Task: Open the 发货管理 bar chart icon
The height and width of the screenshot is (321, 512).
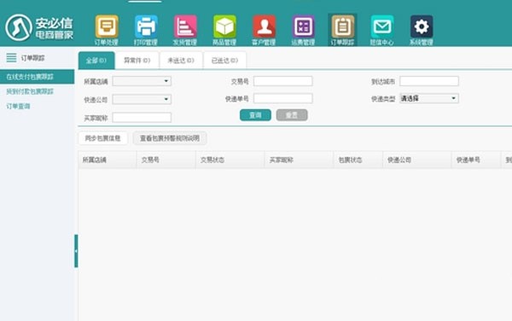Action: click(x=185, y=30)
